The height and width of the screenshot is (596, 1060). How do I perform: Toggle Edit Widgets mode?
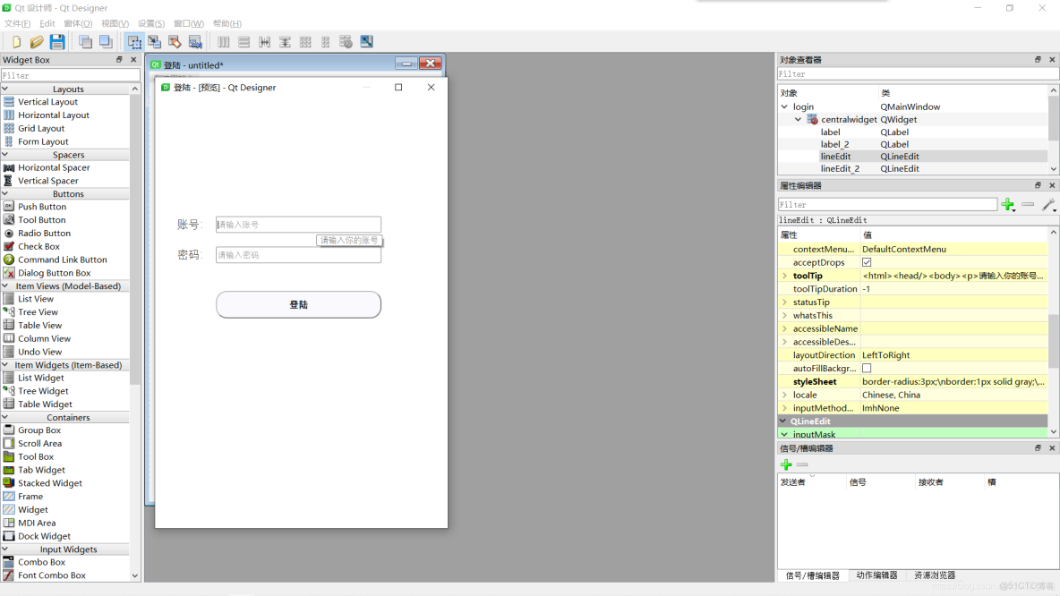point(136,41)
